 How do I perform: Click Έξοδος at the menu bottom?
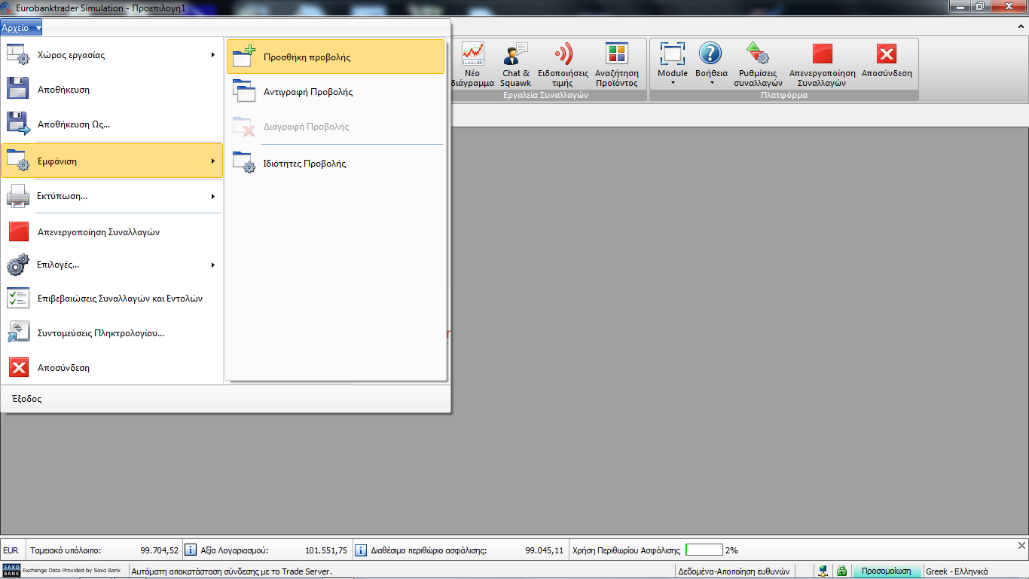click(x=26, y=399)
